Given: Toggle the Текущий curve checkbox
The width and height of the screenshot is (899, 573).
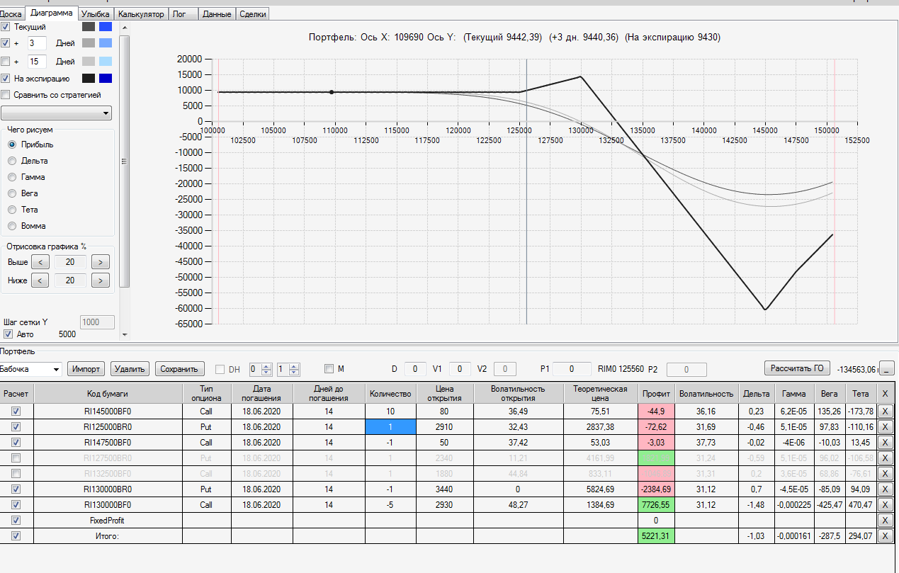Looking at the screenshot, I should click(6, 27).
